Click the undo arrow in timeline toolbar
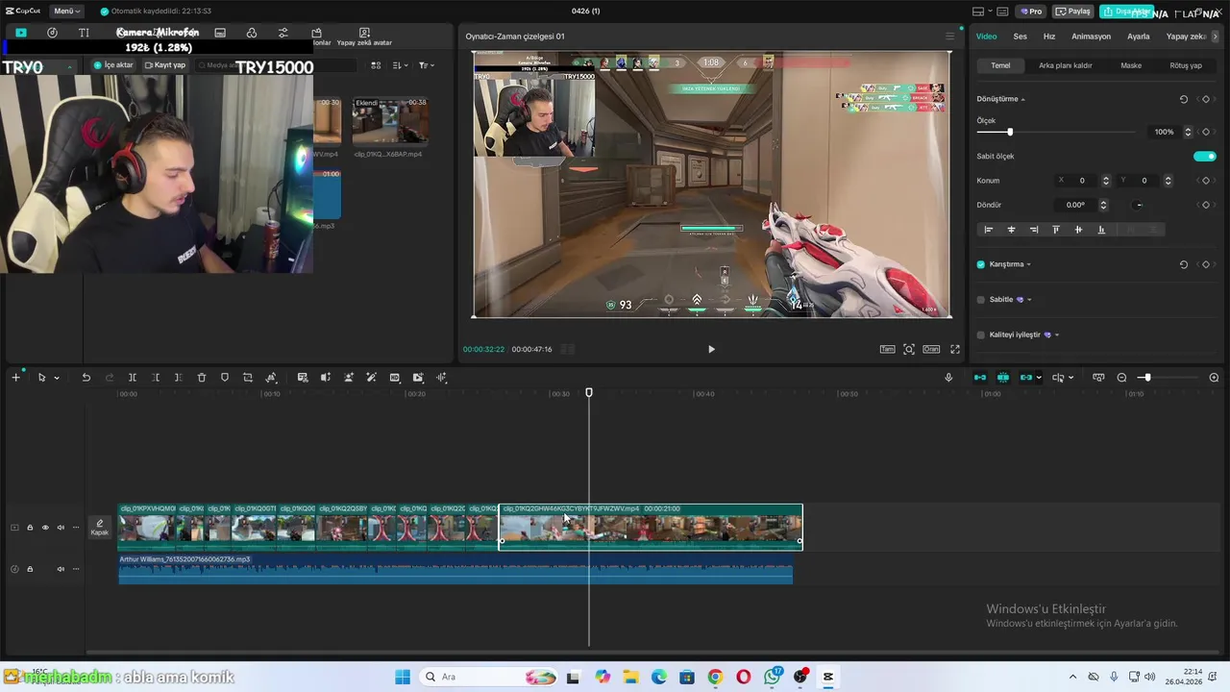The image size is (1230, 692). pos(86,378)
